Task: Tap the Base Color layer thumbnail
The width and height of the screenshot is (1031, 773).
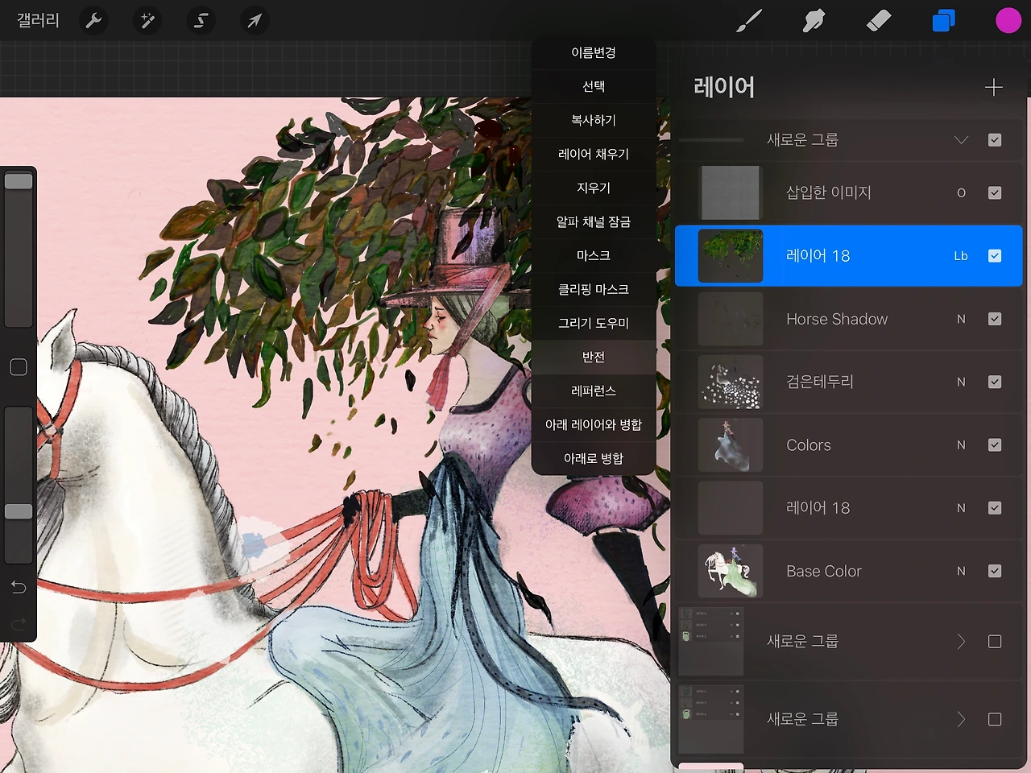Action: (x=731, y=571)
